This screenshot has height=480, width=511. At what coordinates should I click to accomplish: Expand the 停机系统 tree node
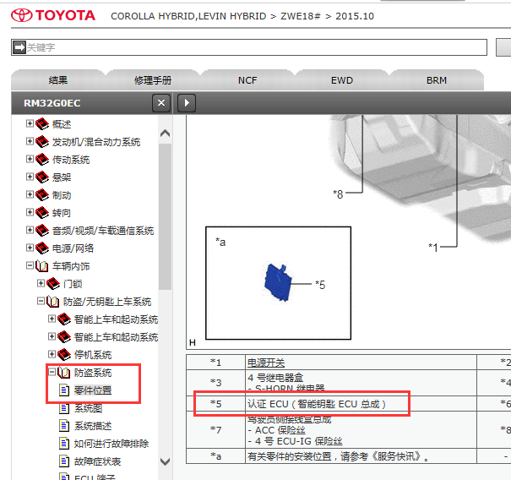click(52, 354)
